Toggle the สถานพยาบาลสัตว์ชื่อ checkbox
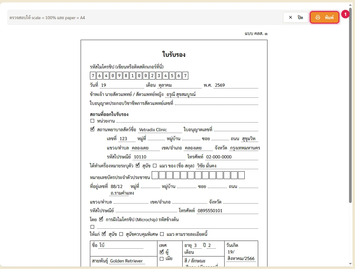Screen dimensions: 355x269 coord(92,129)
